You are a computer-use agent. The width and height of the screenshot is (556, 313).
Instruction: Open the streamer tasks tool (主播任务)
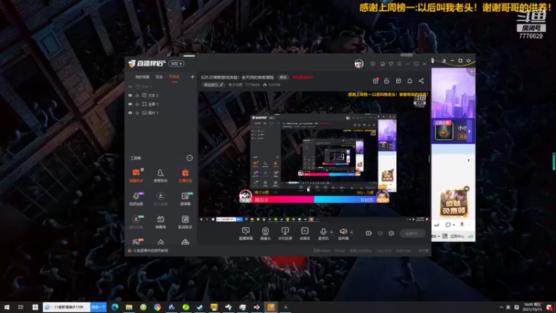tap(185, 175)
